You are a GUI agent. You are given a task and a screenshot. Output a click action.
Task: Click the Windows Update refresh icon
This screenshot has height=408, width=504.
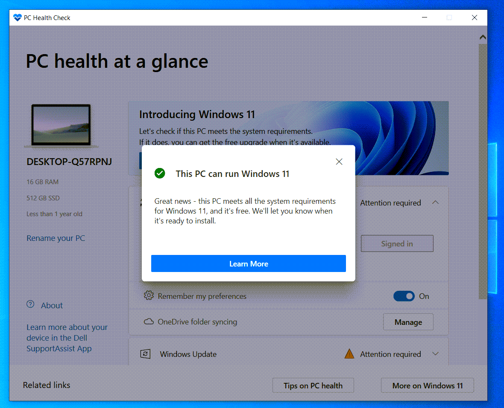pos(146,354)
